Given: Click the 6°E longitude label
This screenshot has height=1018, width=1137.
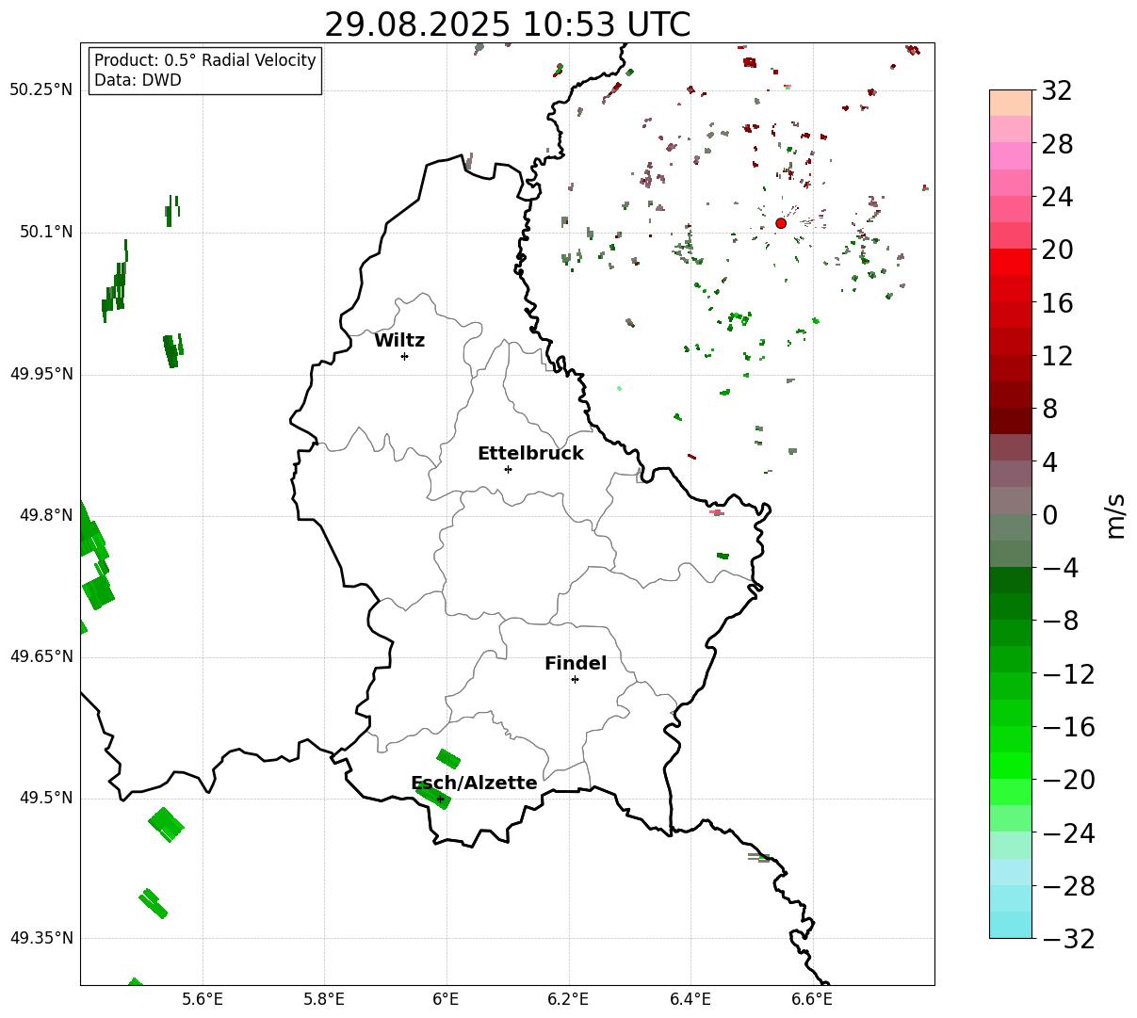Looking at the screenshot, I should (x=447, y=999).
